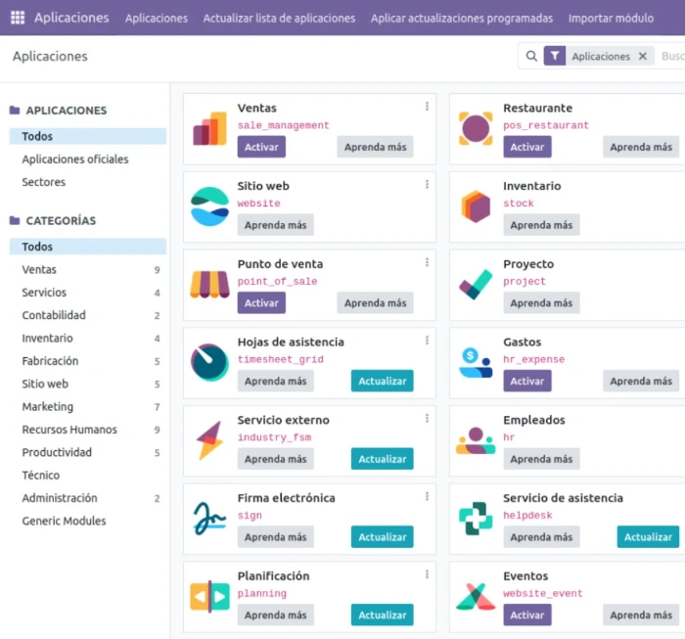Remove the Aplicaciones search filter
Image resolution: width=685 pixels, height=639 pixels.
coord(643,57)
